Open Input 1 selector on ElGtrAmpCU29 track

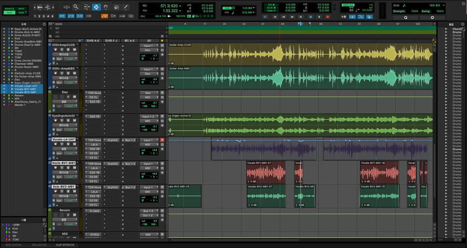click(x=149, y=46)
